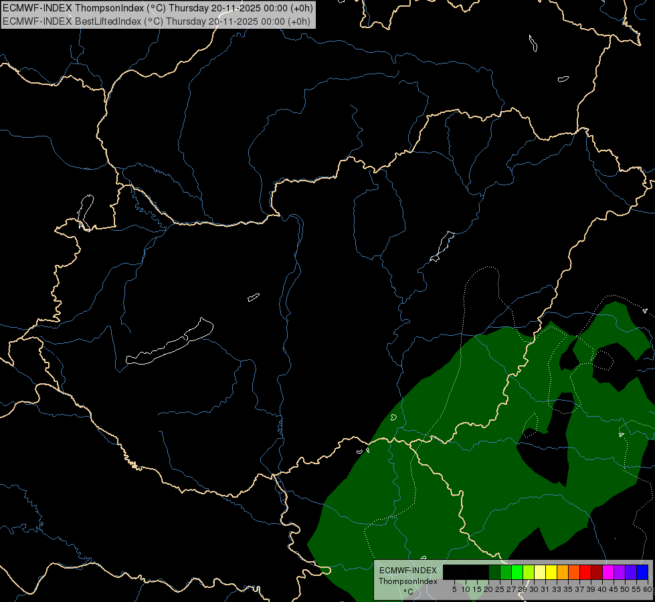Click the dark green 20–25 legend swatch
Screen dimensions: 655x602
click(x=494, y=572)
